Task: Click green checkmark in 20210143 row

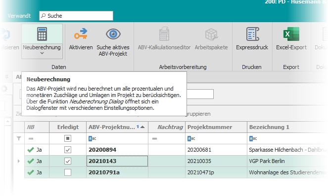Action: (31, 161)
